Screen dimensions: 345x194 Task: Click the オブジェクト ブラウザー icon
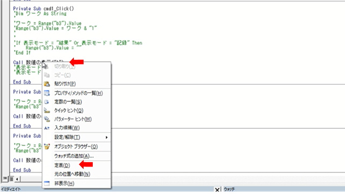(47, 147)
